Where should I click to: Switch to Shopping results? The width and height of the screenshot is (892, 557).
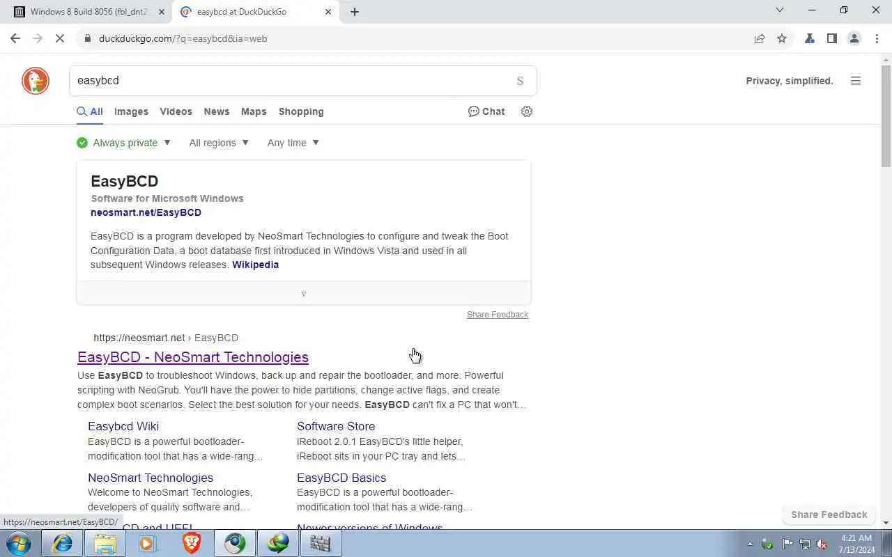301,111
